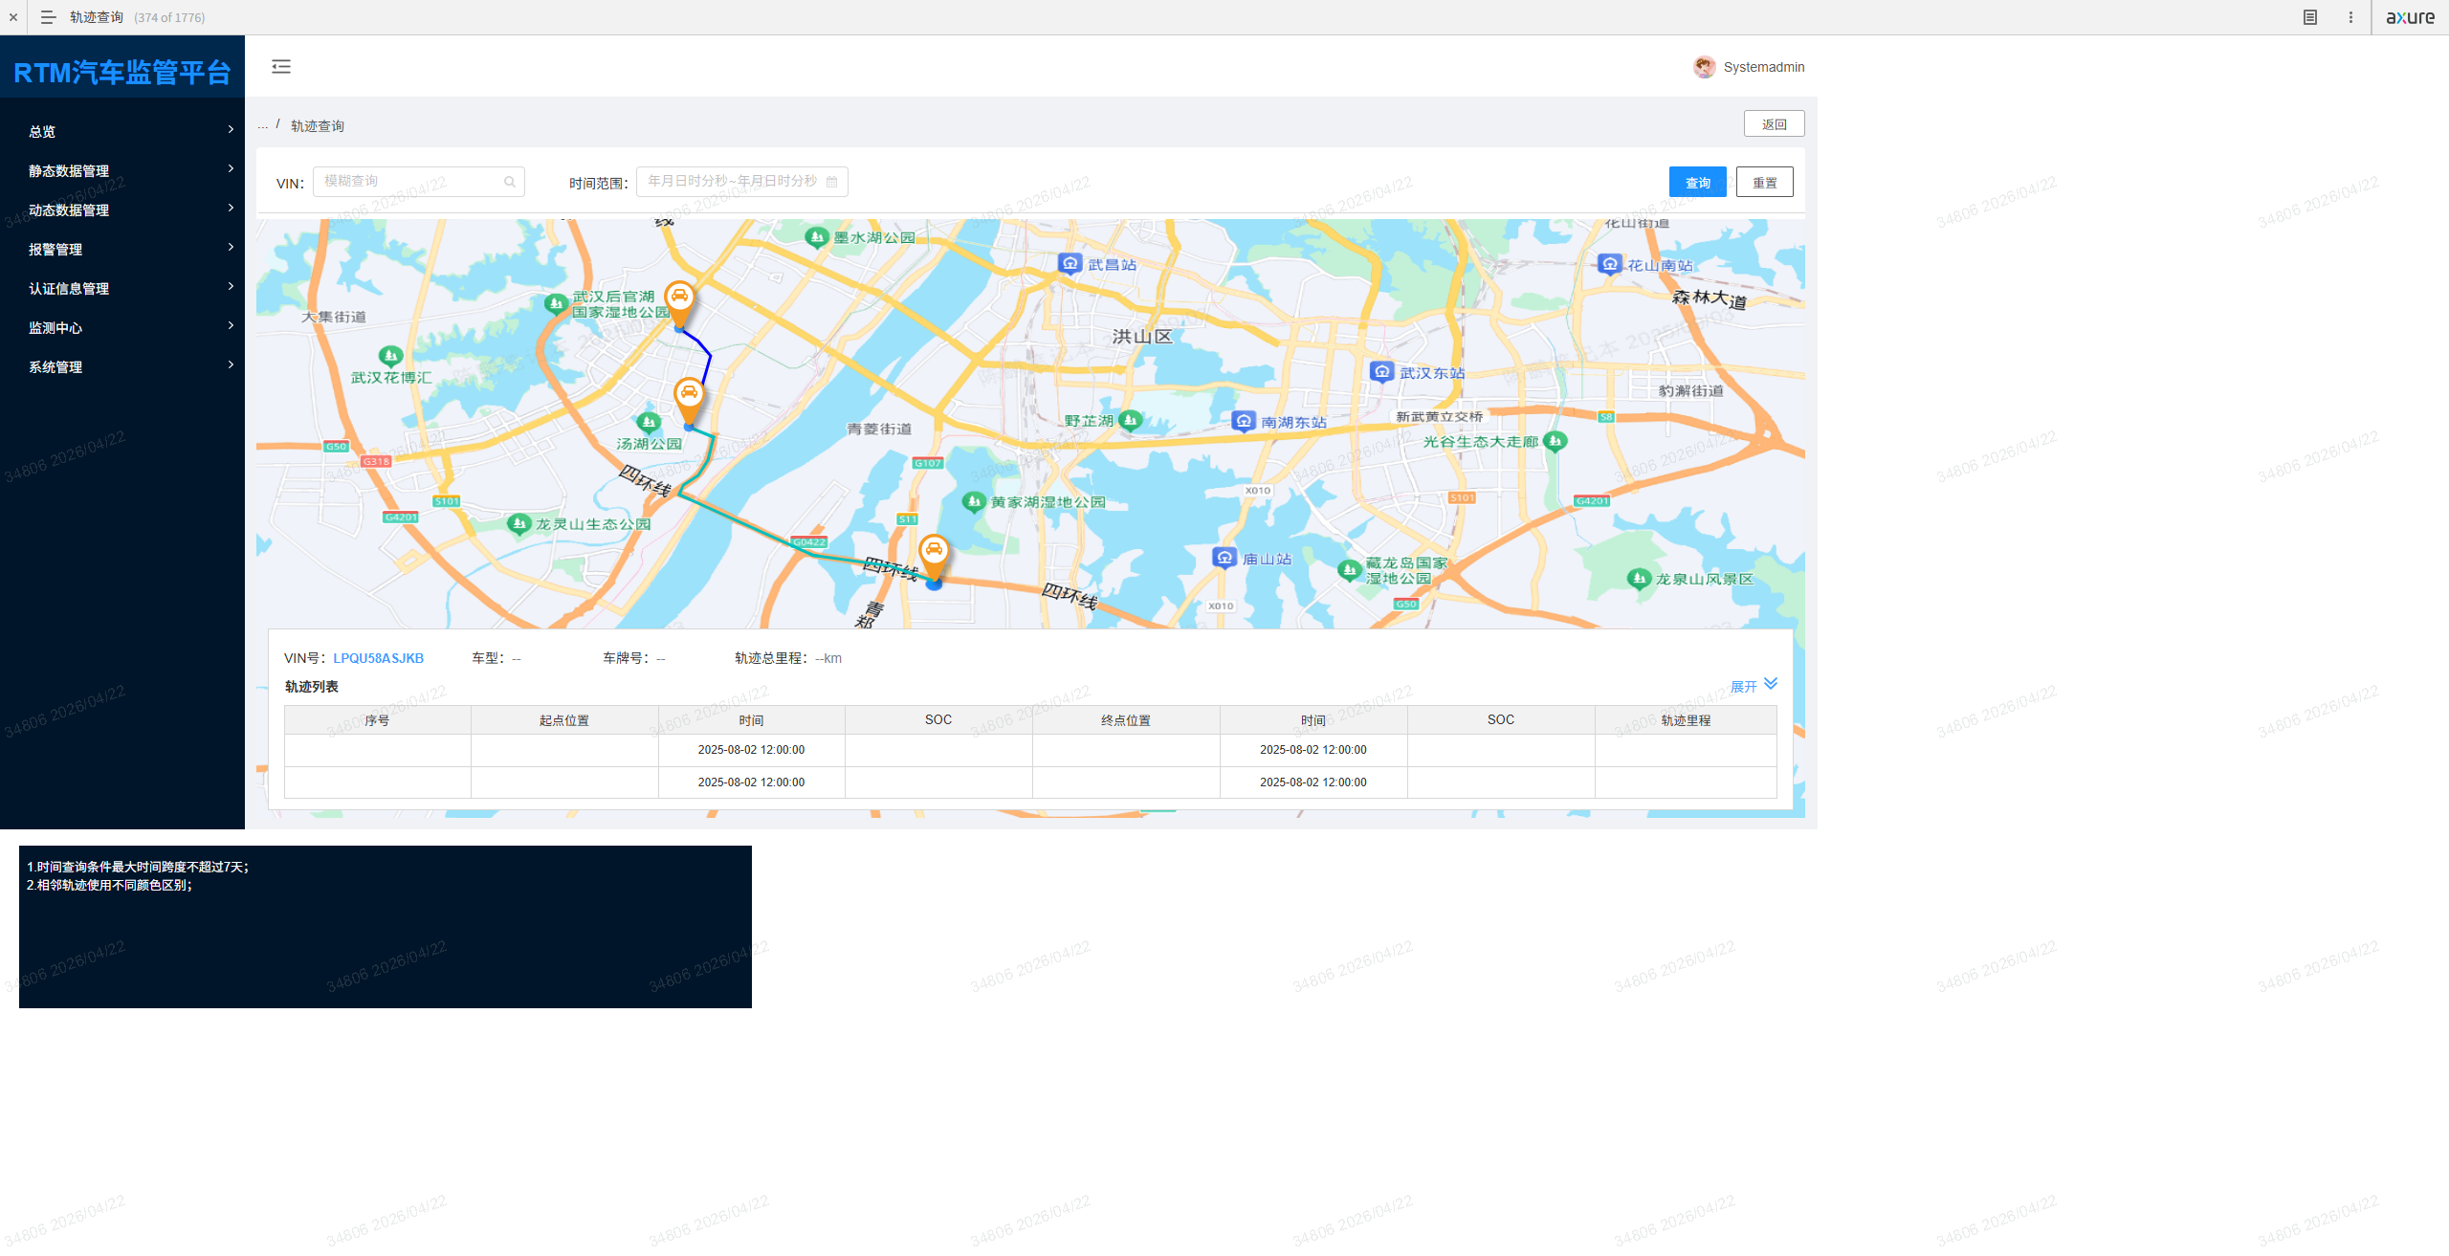Open the Axure three-dot more options menu
2449x1256 pixels.
tap(2350, 17)
